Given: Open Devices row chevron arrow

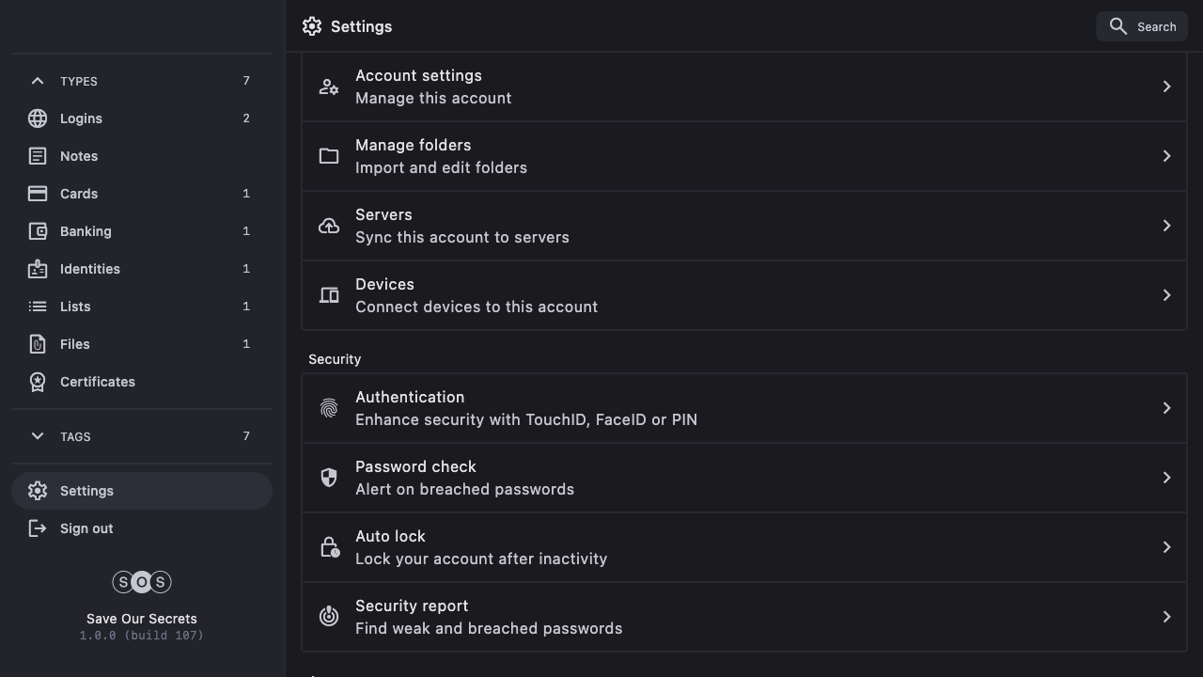Looking at the screenshot, I should 1166,295.
